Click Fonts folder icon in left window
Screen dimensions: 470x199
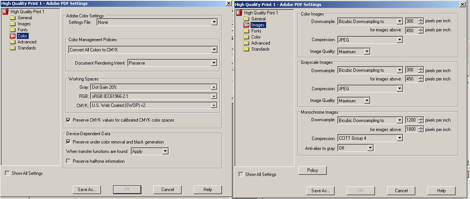(x=12, y=30)
